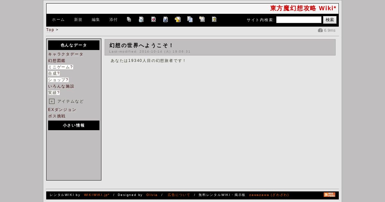This screenshot has height=202, width=385.
Task: Select 新規 to create a page
Action: (x=78, y=20)
